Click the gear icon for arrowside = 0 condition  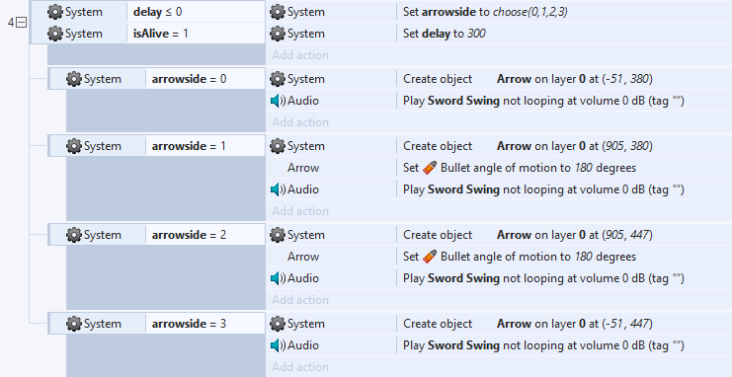pyautogui.click(x=74, y=79)
